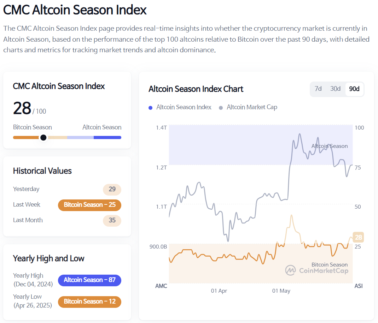The height and width of the screenshot is (323, 378).
Task: Click the 01 Apr axis date label
Action: click(219, 291)
